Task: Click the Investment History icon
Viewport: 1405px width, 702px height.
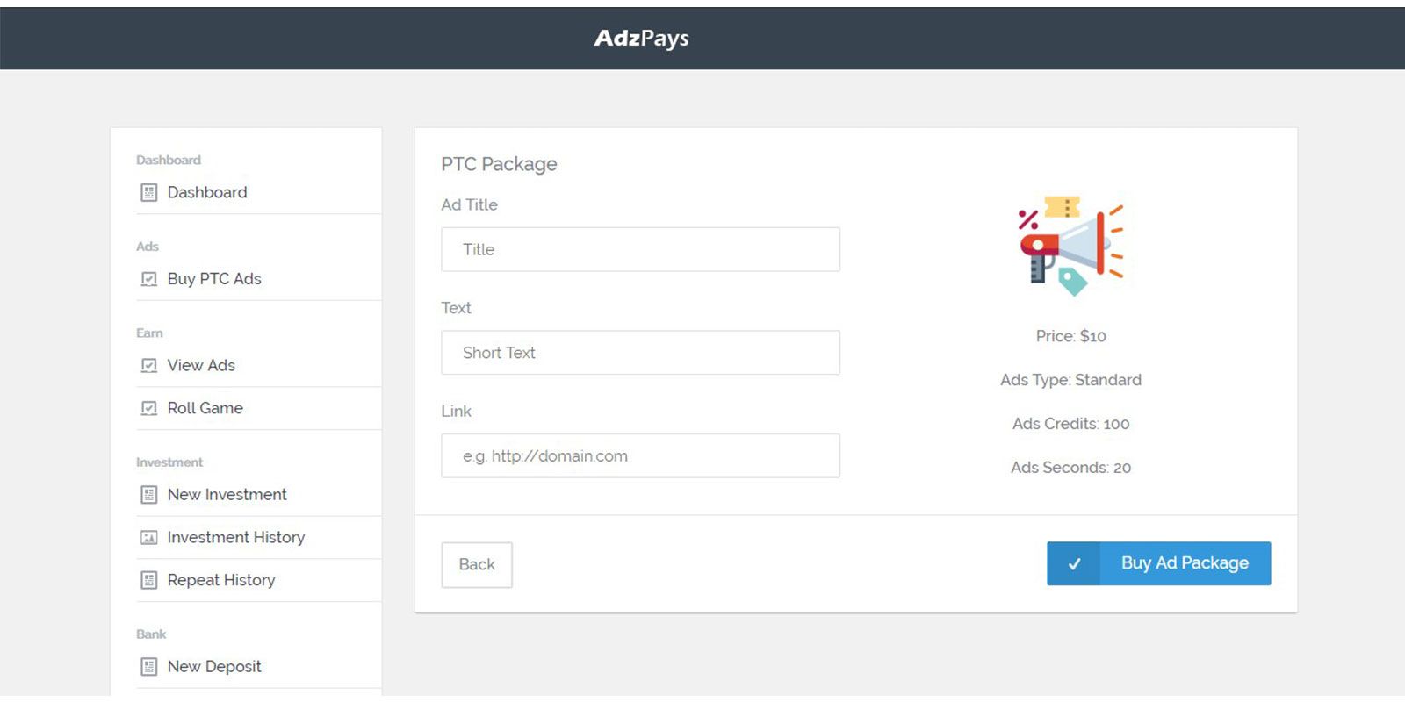Action: (x=149, y=538)
